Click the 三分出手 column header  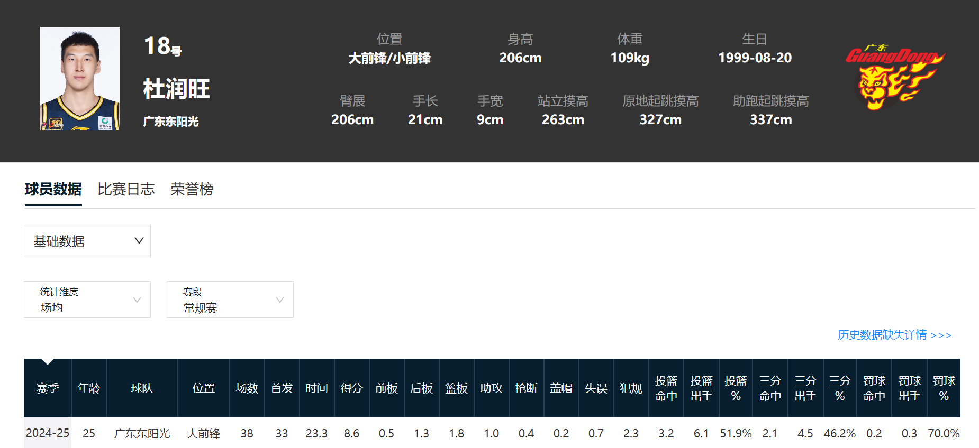pyautogui.click(x=805, y=388)
